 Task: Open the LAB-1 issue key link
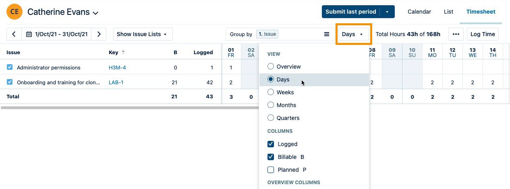coord(116,83)
